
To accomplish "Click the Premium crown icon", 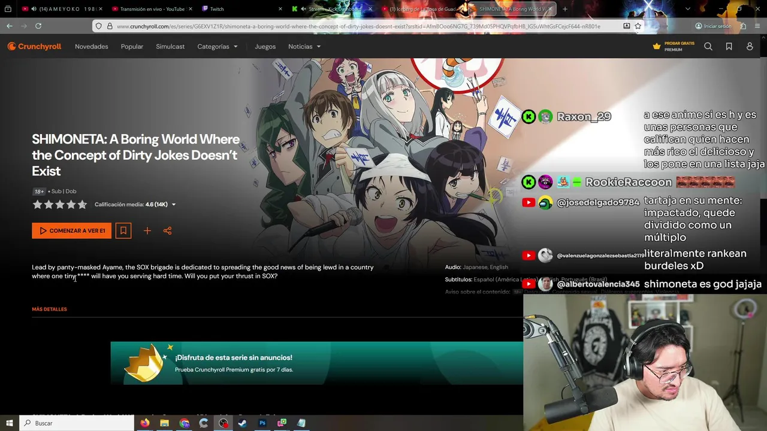I will [x=657, y=47].
